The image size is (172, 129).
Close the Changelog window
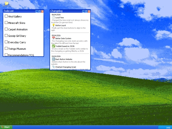89,11
